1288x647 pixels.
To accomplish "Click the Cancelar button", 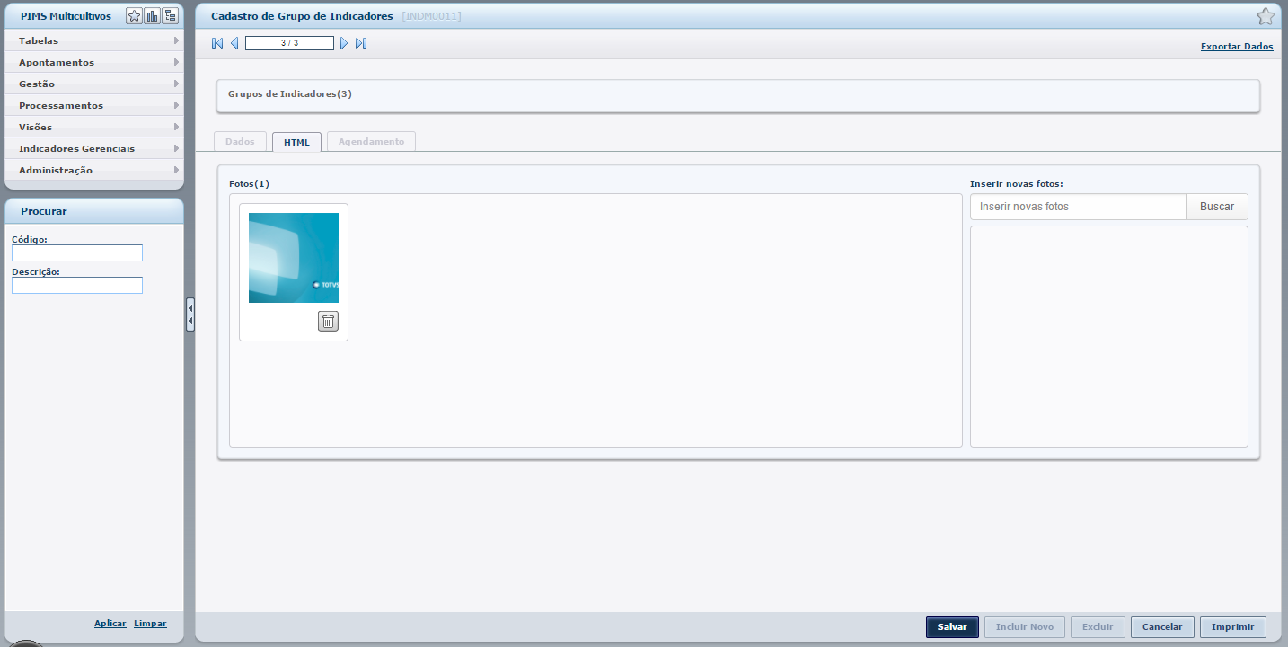I will (x=1162, y=626).
